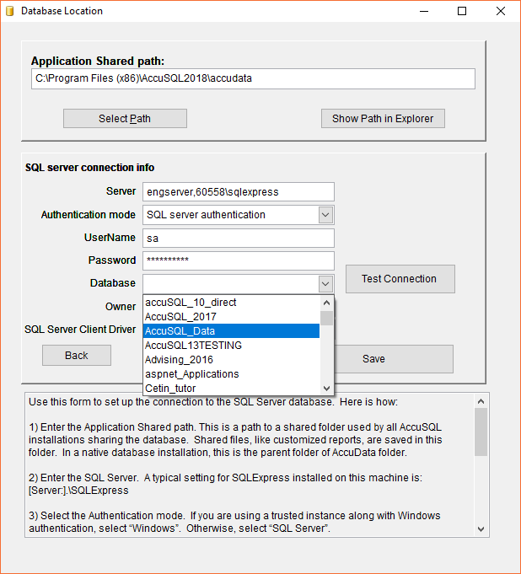Focus the Application Shared path field
Image resolution: width=521 pixels, height=574 pixels.
pos(253,78)
